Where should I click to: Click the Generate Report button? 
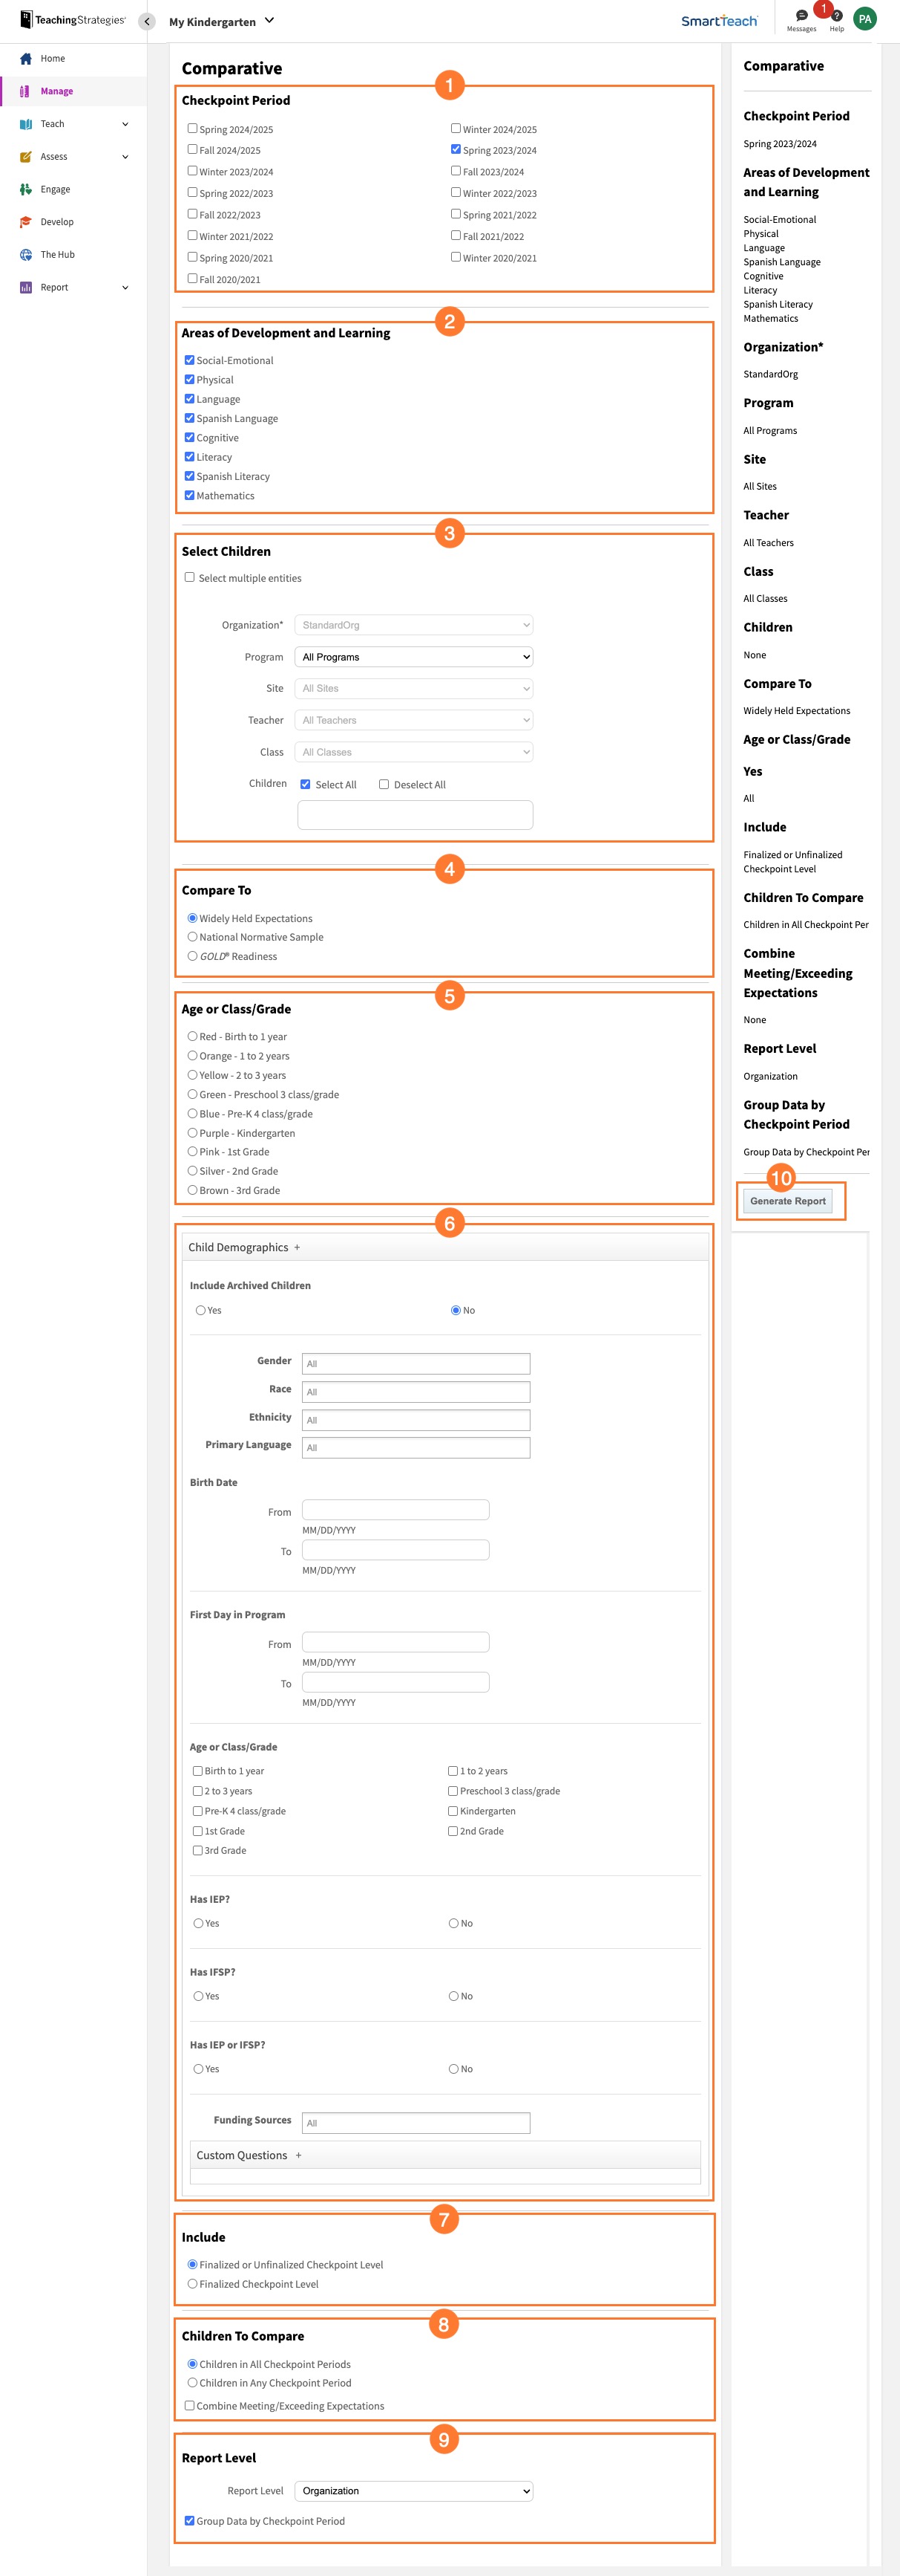pos(787,1201)
